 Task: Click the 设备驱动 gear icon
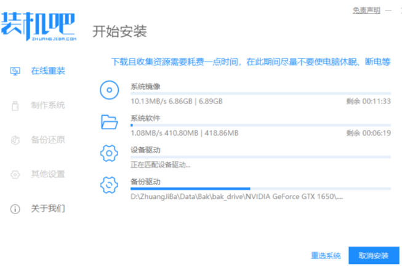click(x=110, y=154)
